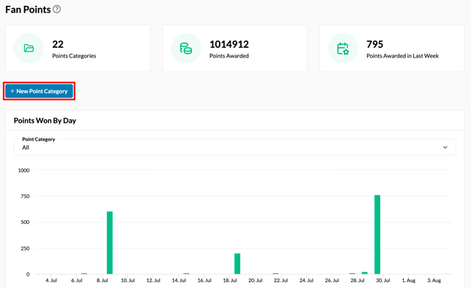Select the 'All' value in Point Category field
This screenshot has height=288, width=471.
point(26,147)
